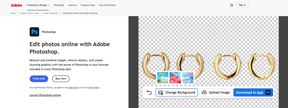This screenshot has width=288, height=108.
Task: Open the Privacy Policy link
Action: coord(94,88)
